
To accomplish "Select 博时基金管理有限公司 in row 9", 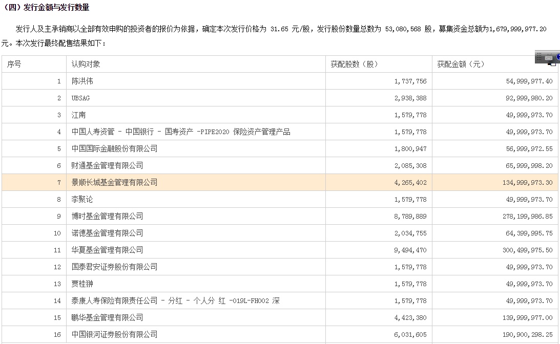I will 107,216.
